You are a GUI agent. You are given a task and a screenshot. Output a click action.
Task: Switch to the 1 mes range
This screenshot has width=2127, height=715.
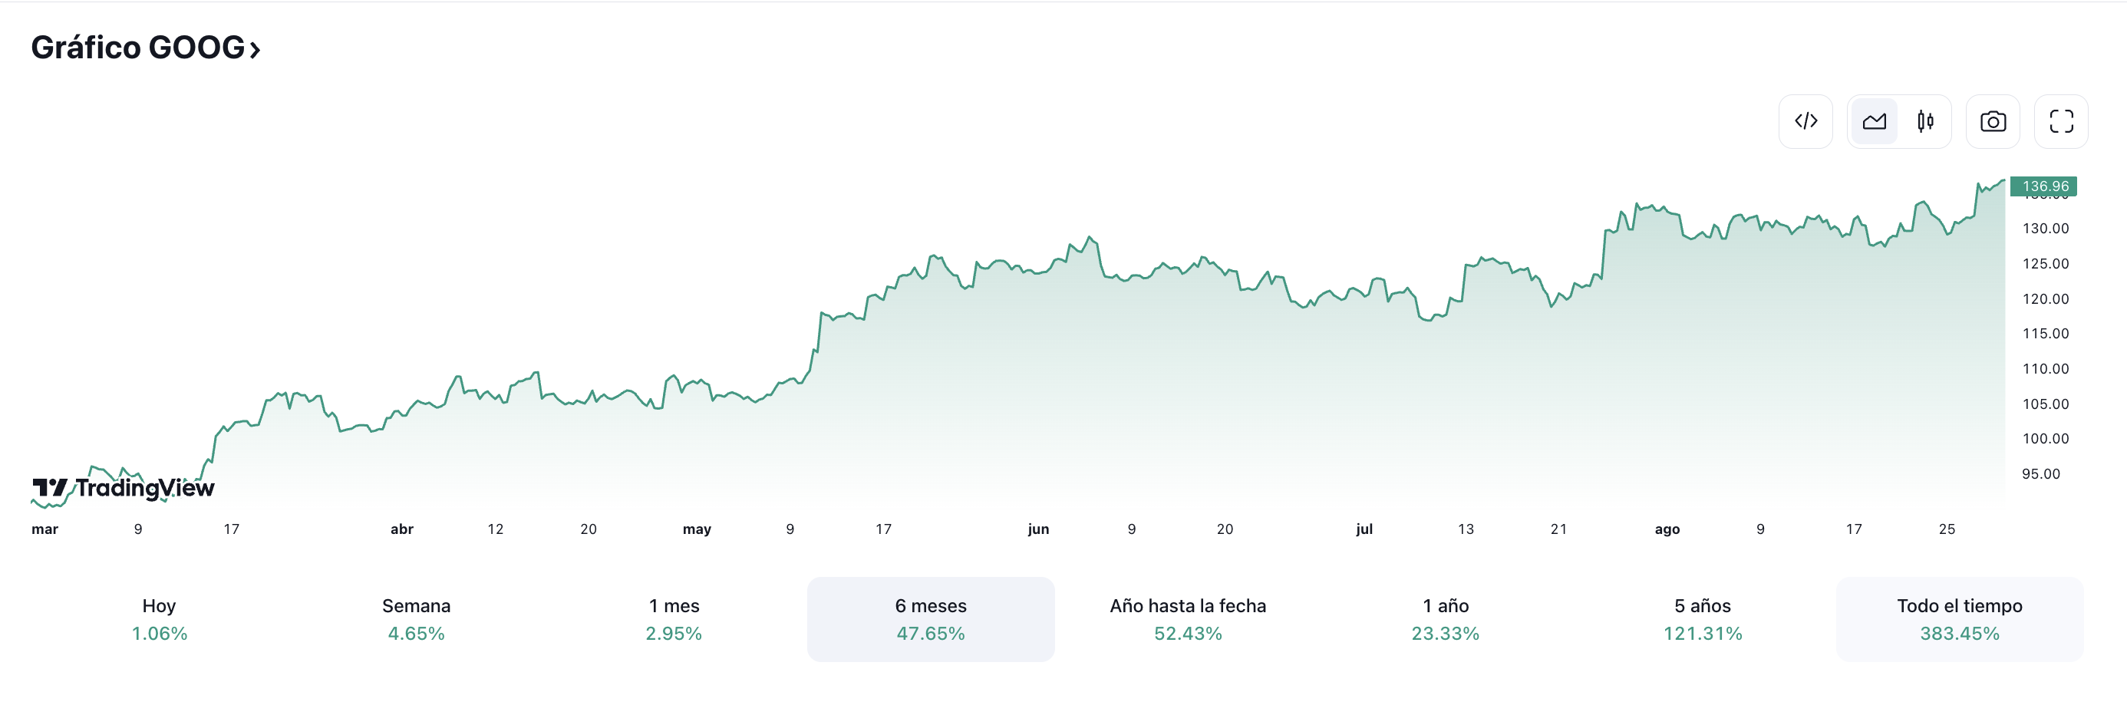coord(674,619)
